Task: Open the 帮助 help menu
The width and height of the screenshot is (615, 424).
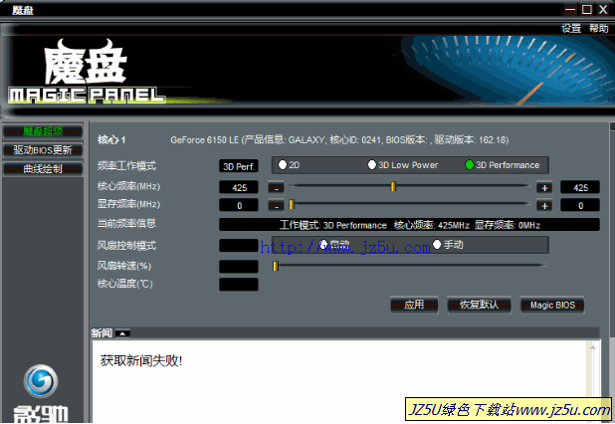Action: point(599,28)
